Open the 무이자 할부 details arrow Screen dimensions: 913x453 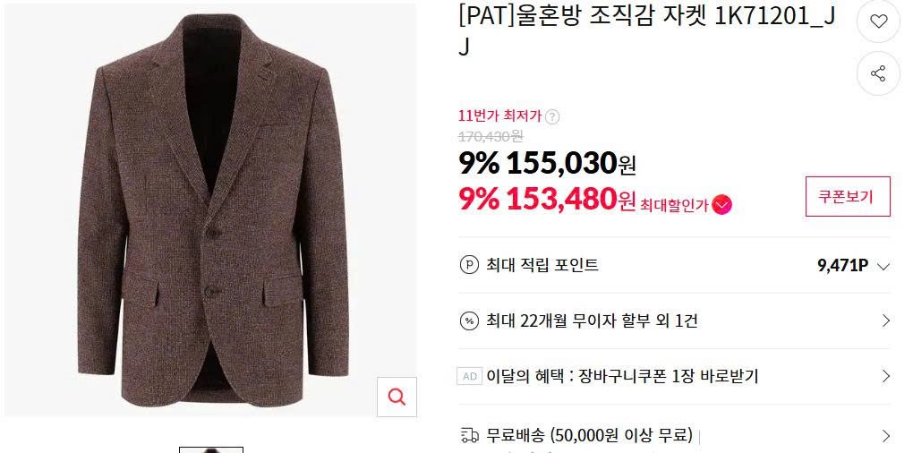pos(885,321)
